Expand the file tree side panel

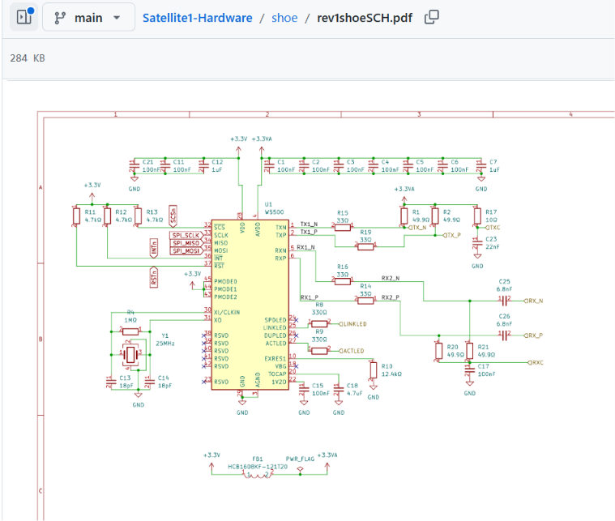(24, 17)
